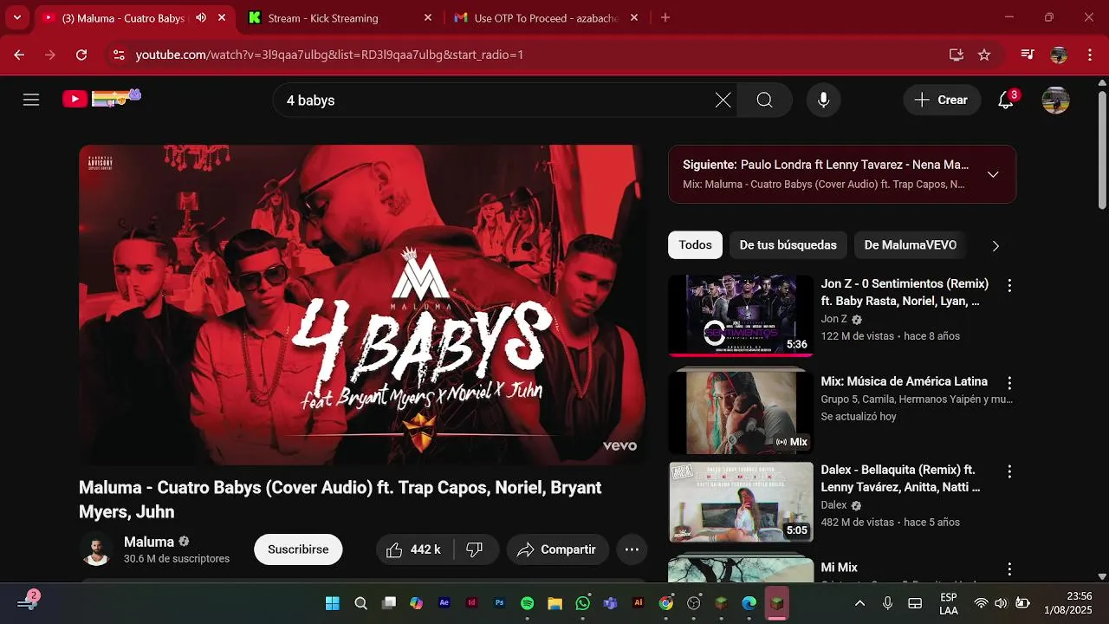1109x624 pixels.
Task: Subscribe to Maluma channel
Action: pyautogui.click(x=298, y=549)
